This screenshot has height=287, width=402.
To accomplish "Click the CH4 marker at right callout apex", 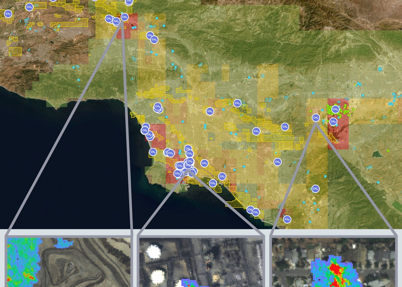I will coord(316,118).
